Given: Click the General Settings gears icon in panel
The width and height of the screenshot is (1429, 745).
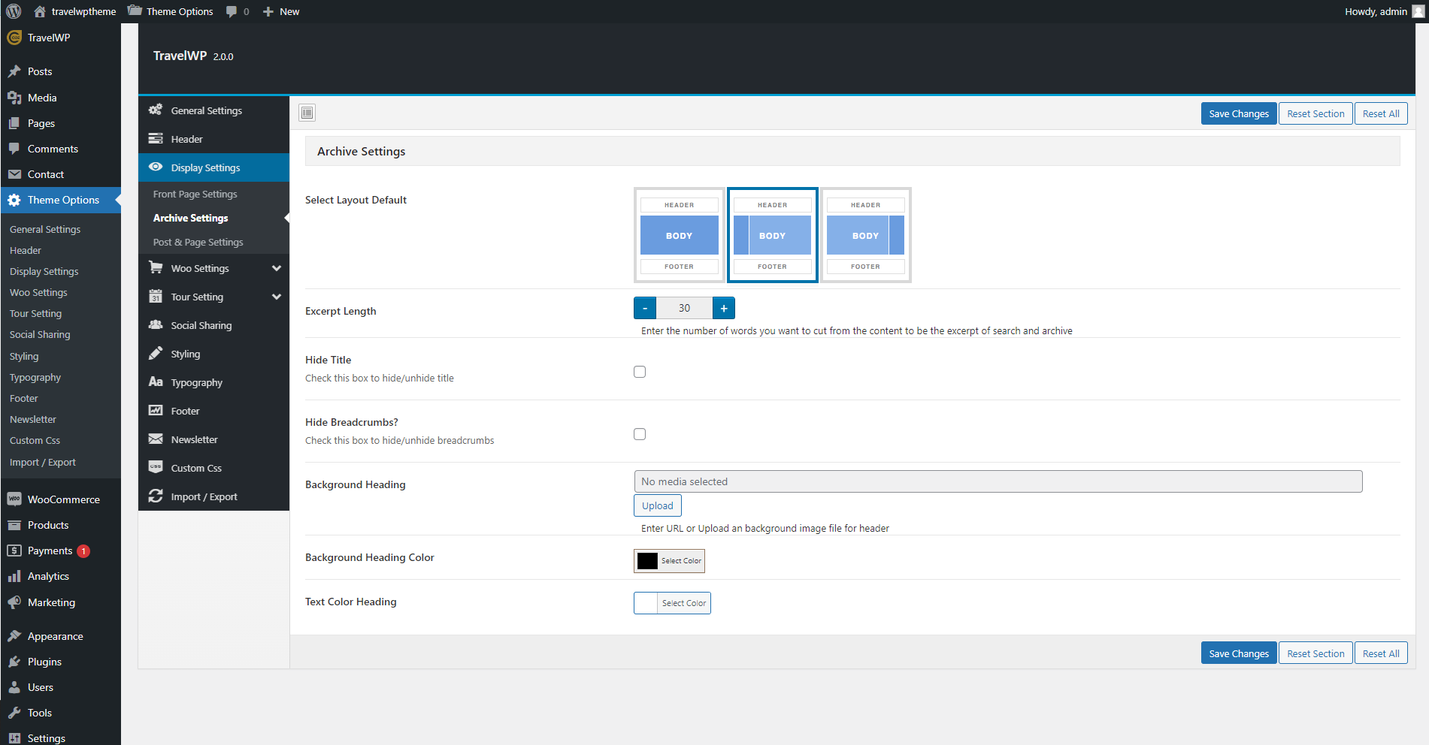Looking at the screenshot, I should [x=156, y=110].
